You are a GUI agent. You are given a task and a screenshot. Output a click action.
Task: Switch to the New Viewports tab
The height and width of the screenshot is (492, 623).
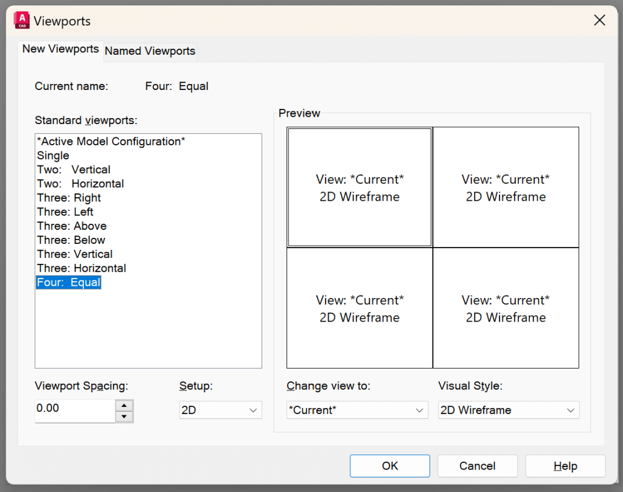tap(60, 49)
